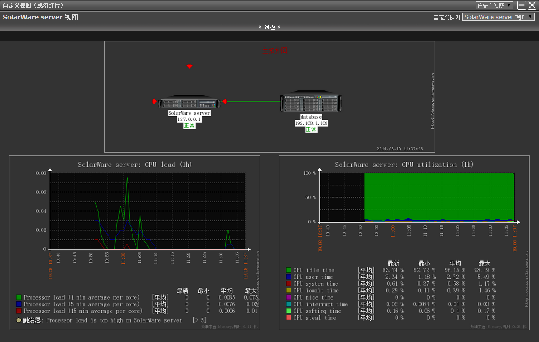This screenshot has height=342, width=539.
Task: Click CPU softirq time legend label
Action: point(317,311)
